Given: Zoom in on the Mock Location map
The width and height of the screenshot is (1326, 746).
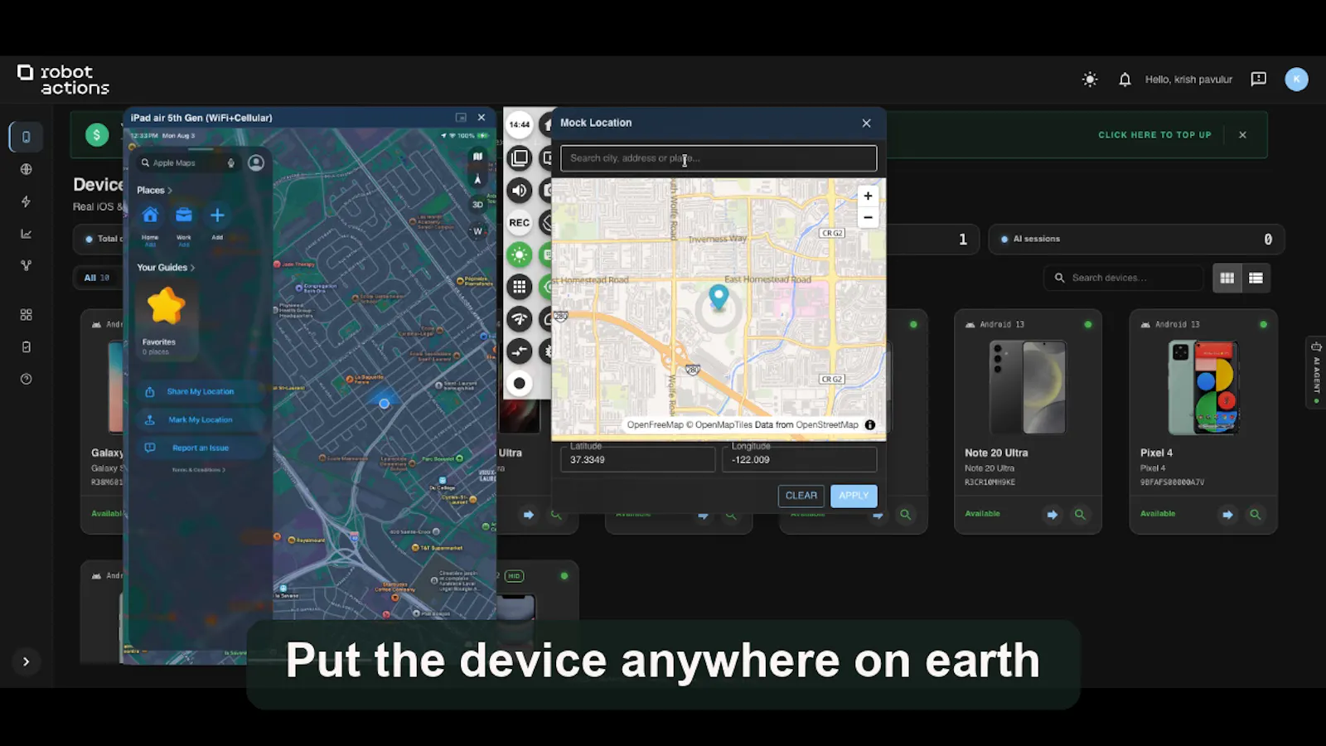Looking at the screenshot, I should 868,196.
